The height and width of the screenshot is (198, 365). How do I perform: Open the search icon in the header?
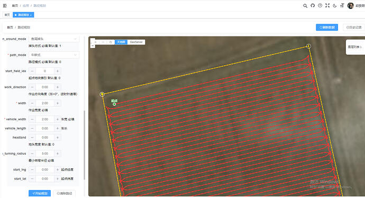305,6
